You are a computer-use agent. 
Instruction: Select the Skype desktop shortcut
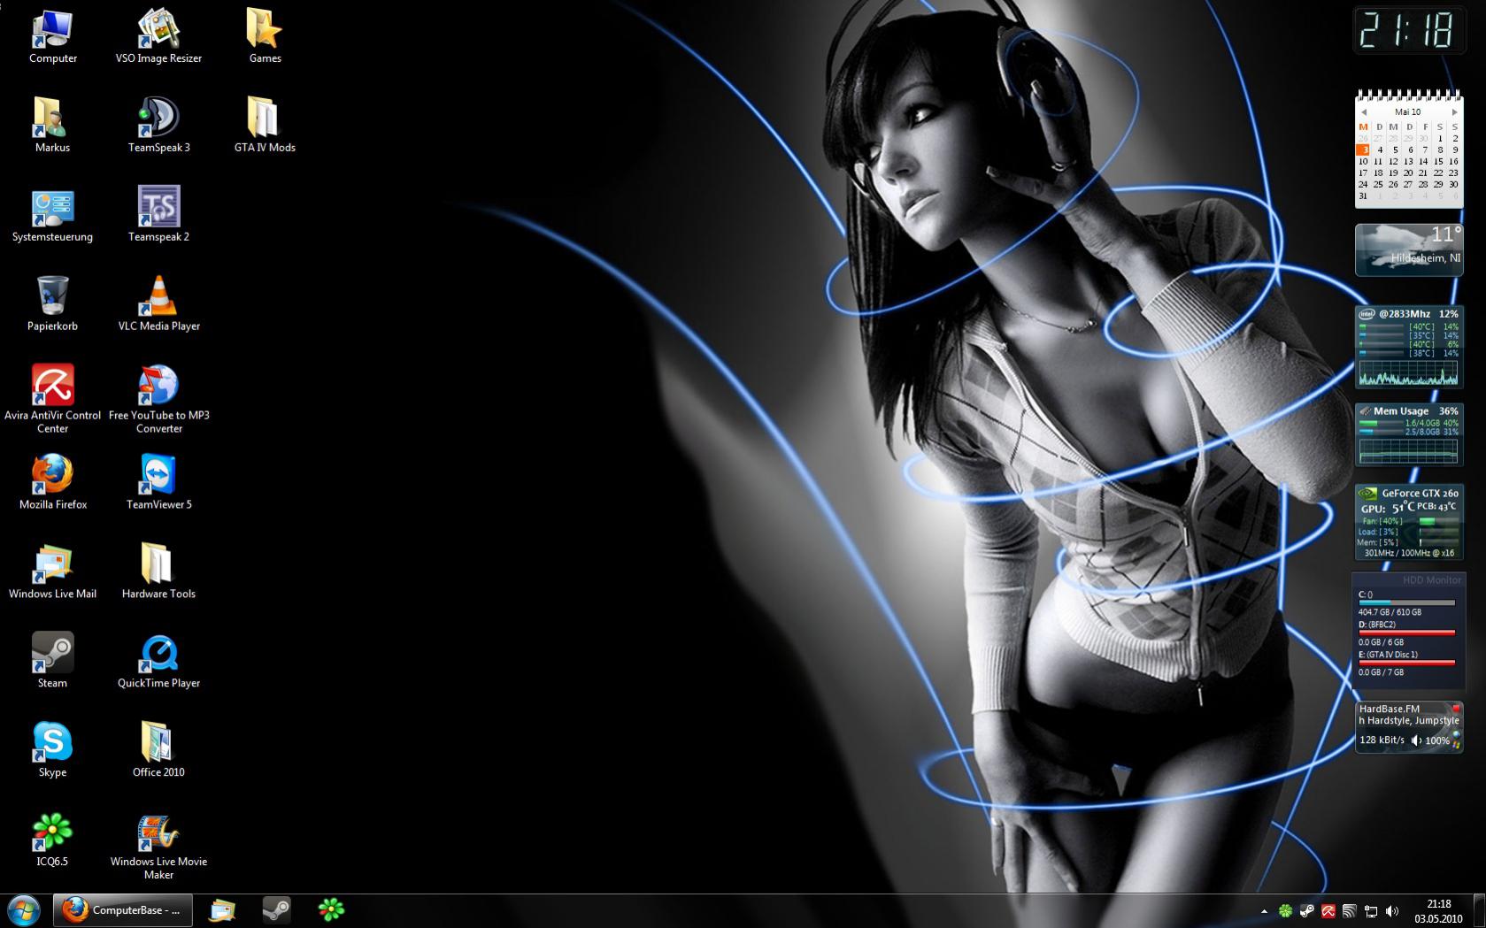[x=52, y=750]
